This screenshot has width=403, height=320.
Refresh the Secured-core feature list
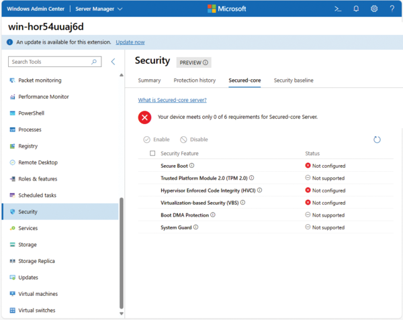pos(377,140)
